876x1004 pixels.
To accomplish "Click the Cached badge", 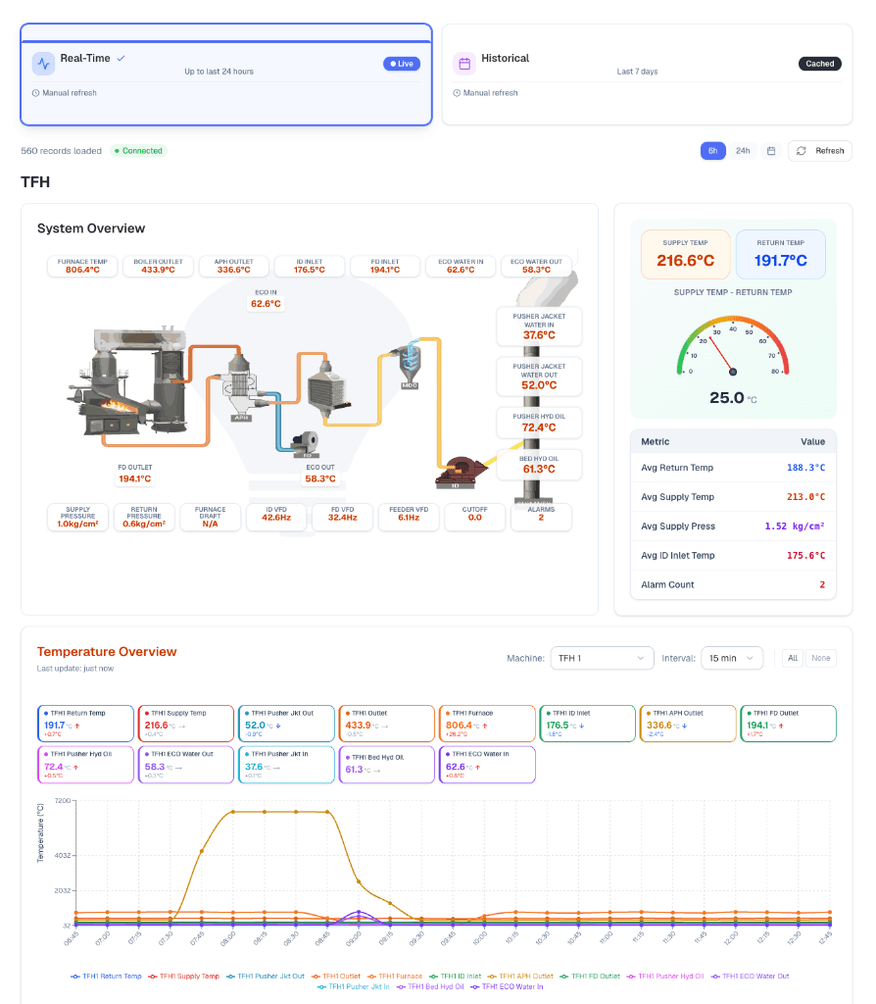I will point(820,64).
